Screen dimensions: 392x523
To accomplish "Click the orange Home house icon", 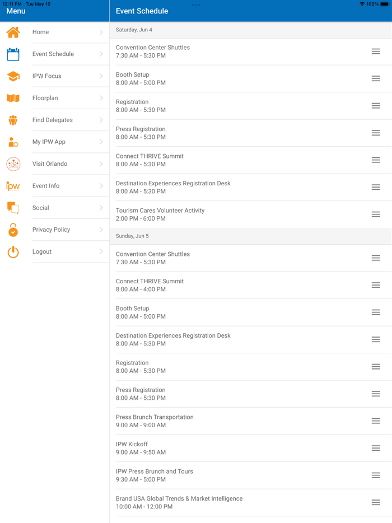I will (x=13, y=32).
